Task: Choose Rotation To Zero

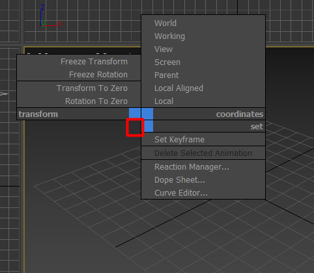Action: [x=79, y=101]
